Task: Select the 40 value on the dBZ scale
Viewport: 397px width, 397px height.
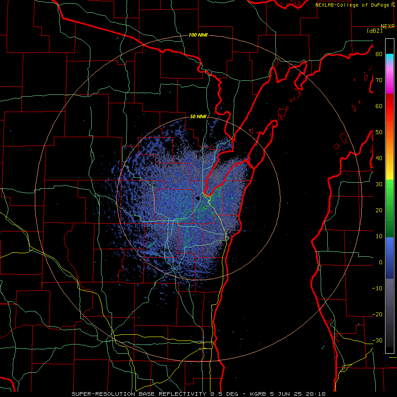Action: [x=379, y=158]
